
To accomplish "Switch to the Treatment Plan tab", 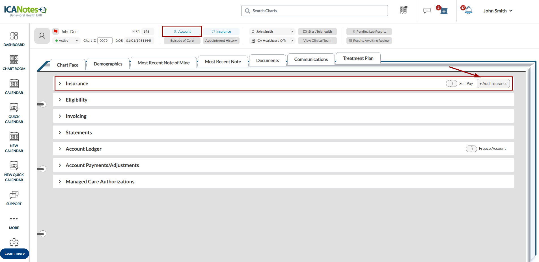I will pos(358,58).
